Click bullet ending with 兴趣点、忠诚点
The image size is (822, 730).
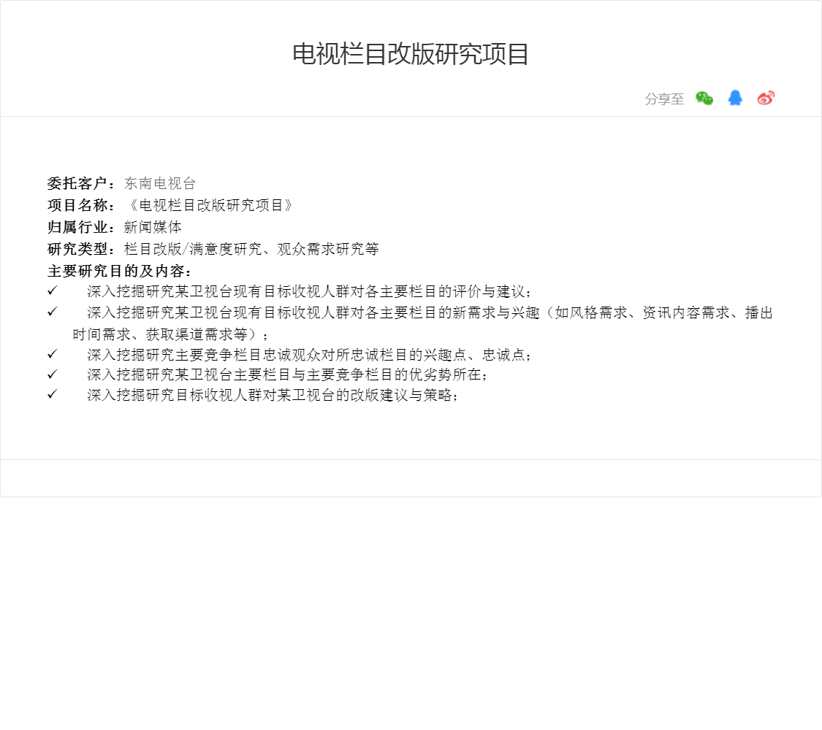tap(309, 355)
